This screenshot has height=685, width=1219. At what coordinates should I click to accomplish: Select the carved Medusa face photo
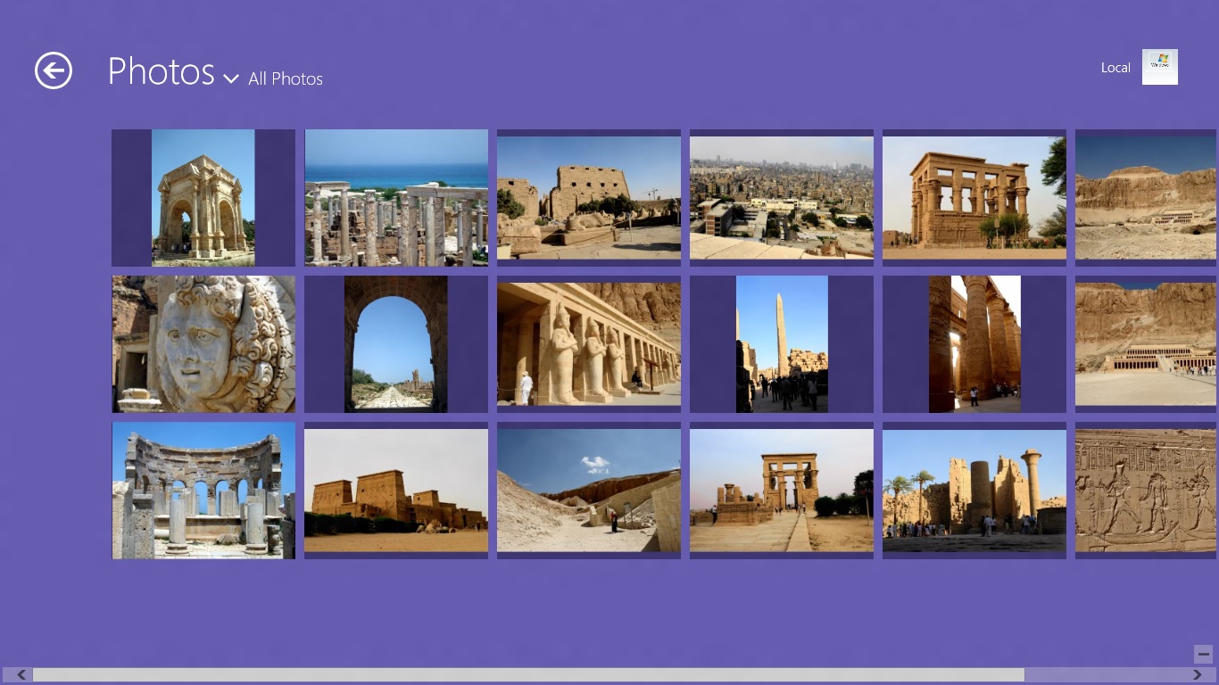203,344
